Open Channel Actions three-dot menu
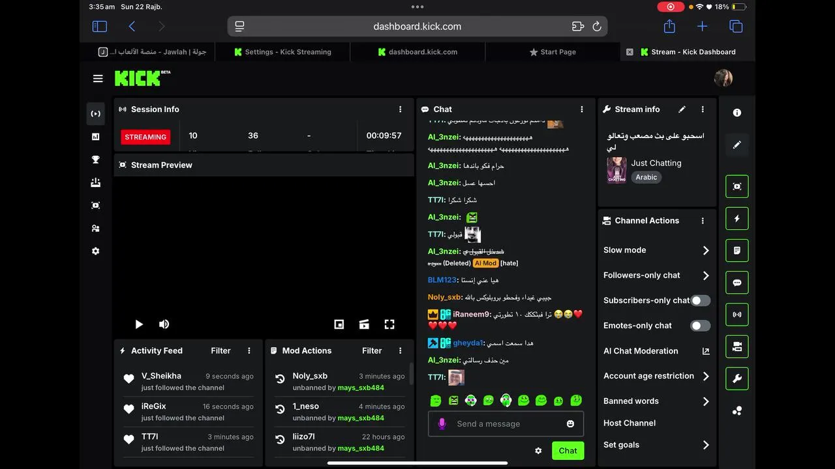The image size is (835, 469). click(x=703, y=221)
